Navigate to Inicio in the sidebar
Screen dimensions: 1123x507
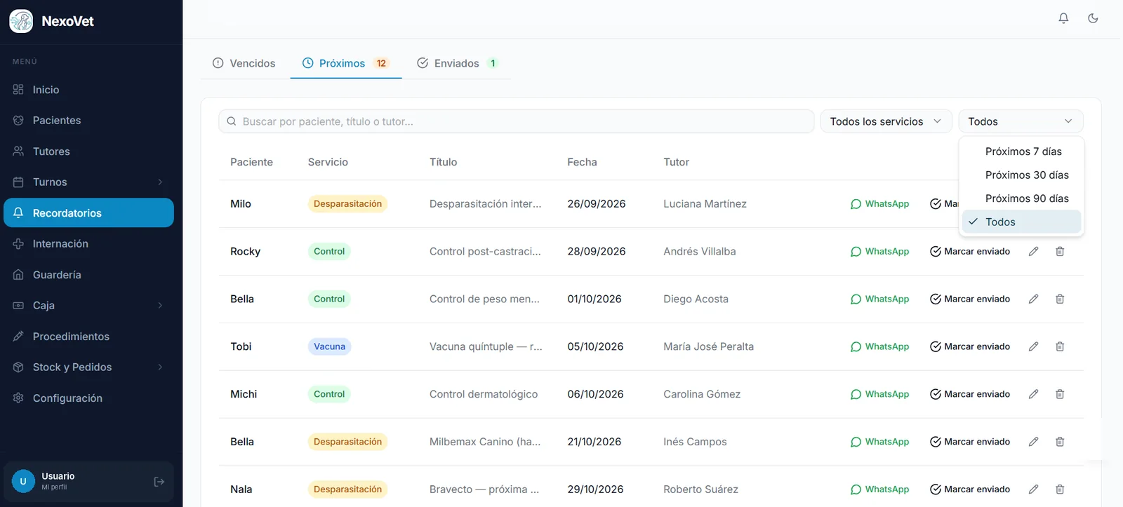click(88, 90)
